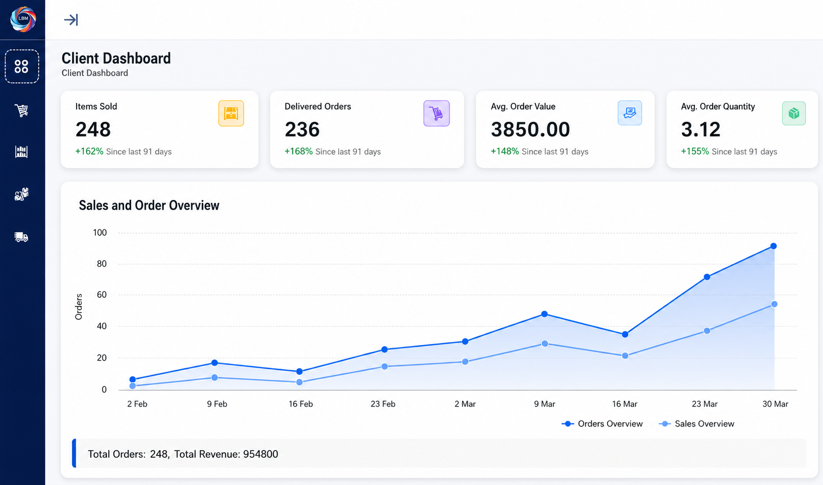The image size is (823, 485).
Task: Click the Sales and Order Overview title
Action: [x=149, y=205]
